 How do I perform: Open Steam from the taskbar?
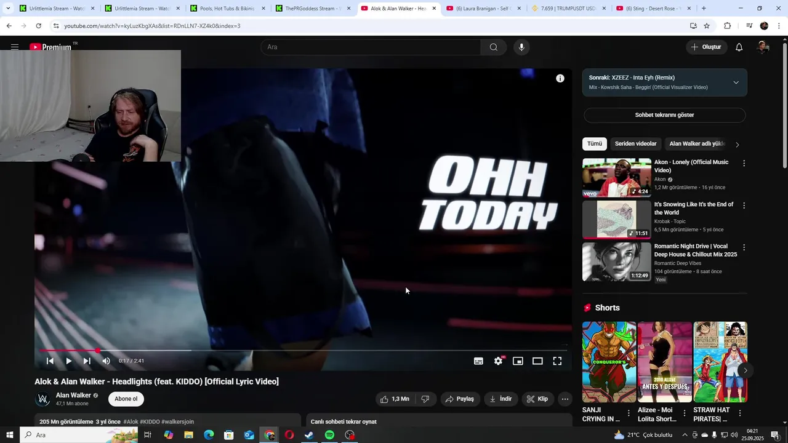pyautogui.click(x=309, y=435)
